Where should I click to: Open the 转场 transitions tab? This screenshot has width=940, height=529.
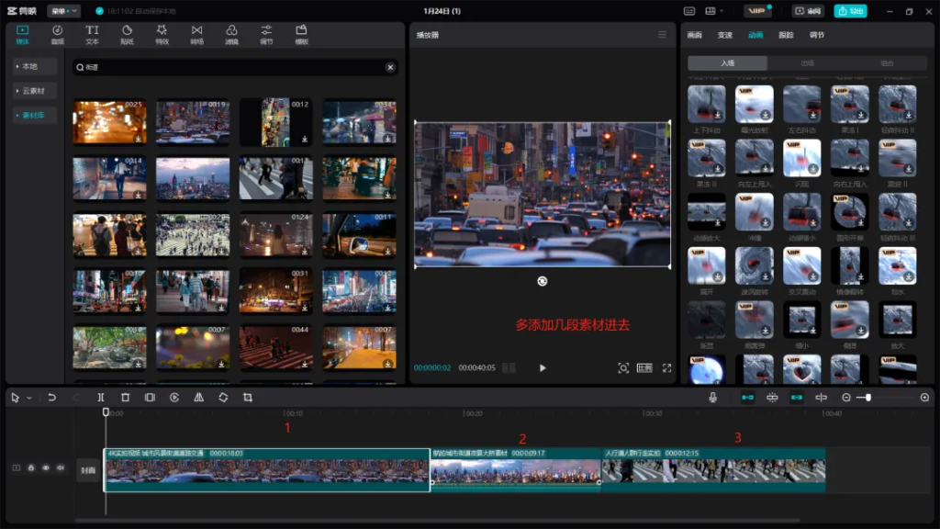point(196,35)
